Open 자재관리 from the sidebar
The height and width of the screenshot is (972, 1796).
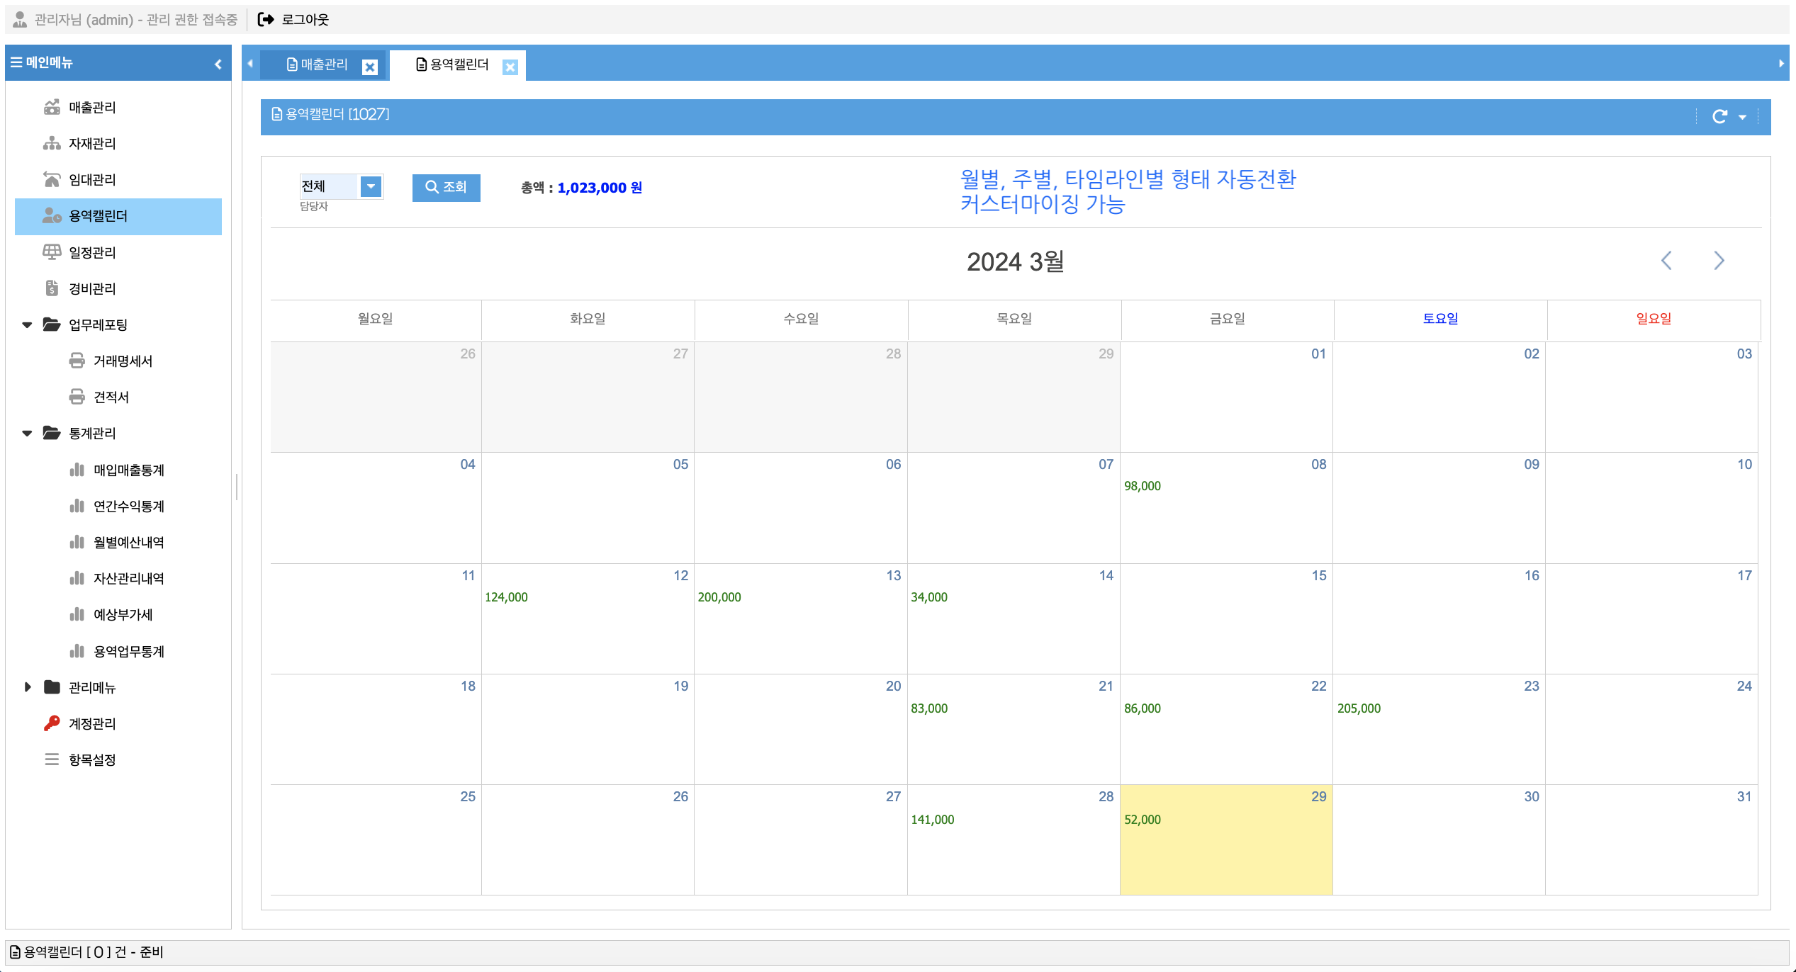[x=92, y=144]
